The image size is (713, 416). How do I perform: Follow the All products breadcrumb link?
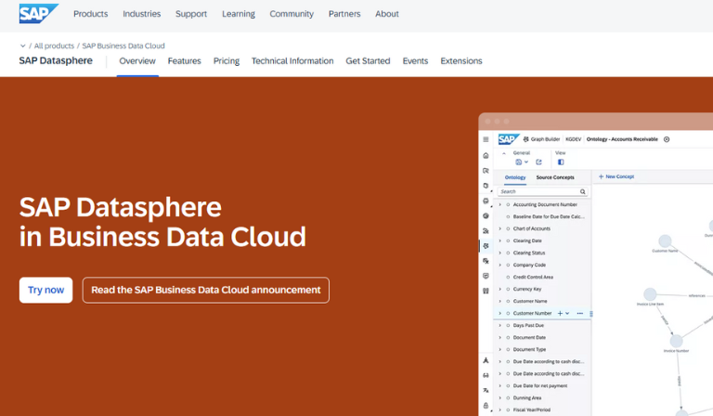click(x=54, y=45)
